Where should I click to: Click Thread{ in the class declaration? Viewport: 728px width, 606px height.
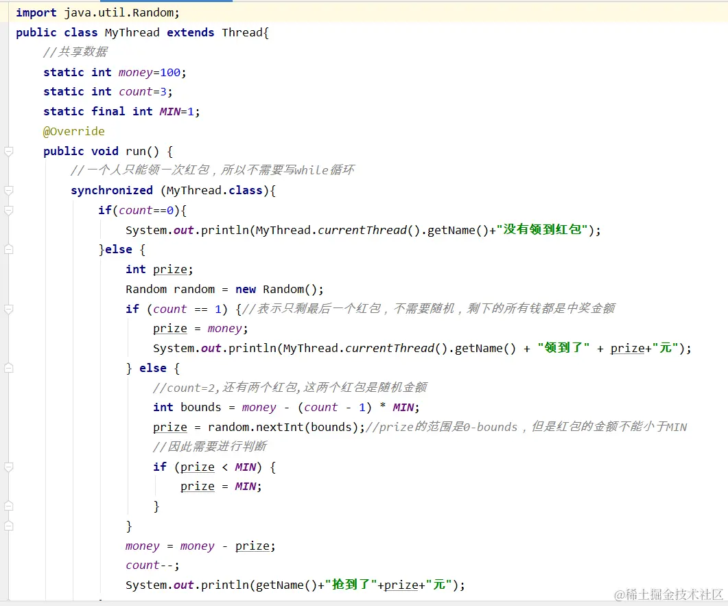[x=245, y=32]
